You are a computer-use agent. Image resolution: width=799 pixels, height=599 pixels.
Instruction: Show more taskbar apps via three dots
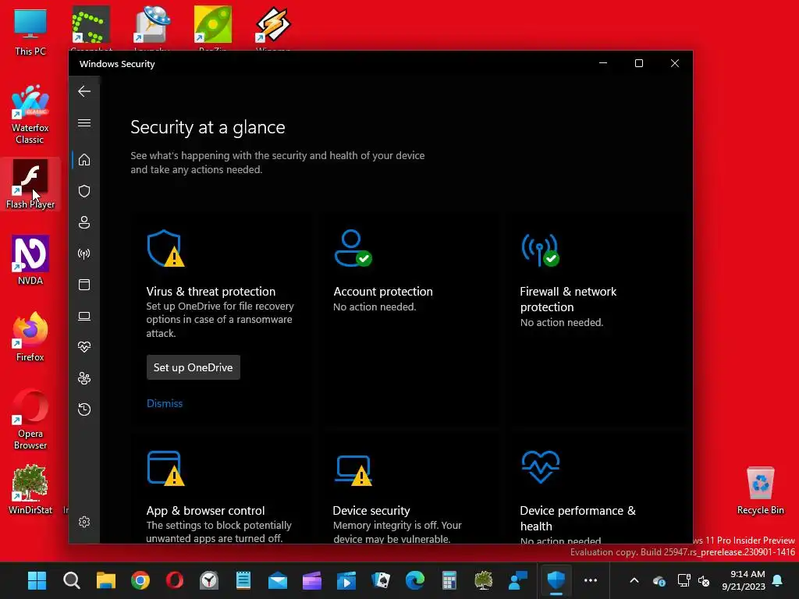tap(590, 580)
